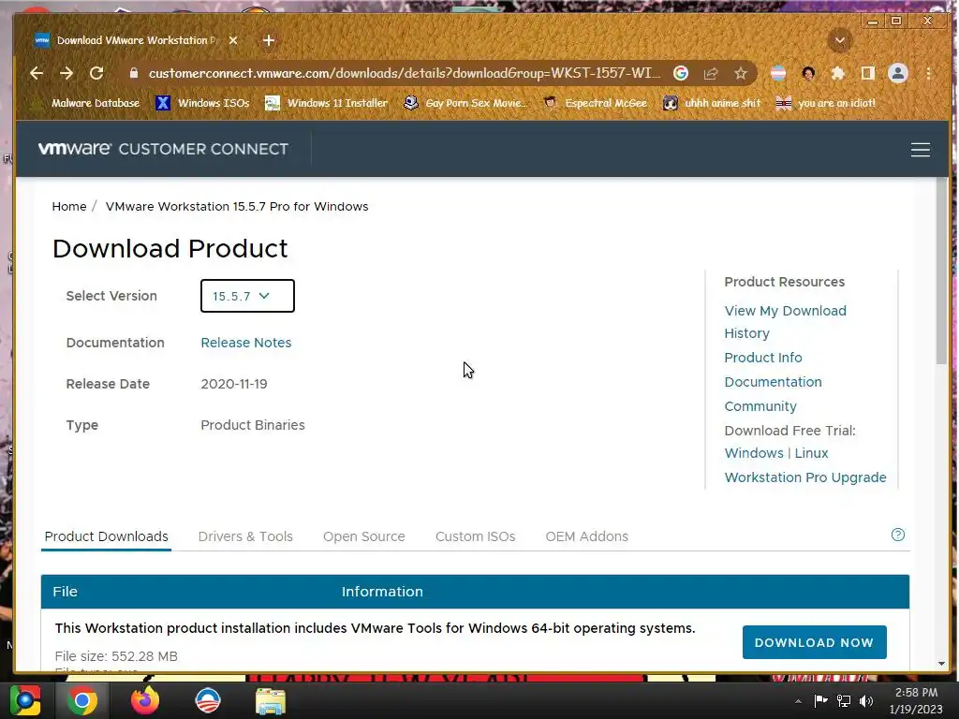Open the Chrome profile avatar
The image size is (959, 719).
tap(898, 73)
